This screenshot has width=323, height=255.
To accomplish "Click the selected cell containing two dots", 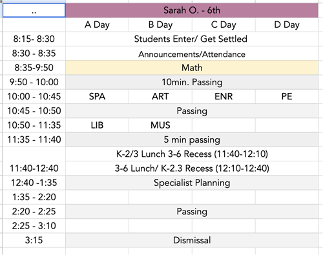I will click(34, 10).
